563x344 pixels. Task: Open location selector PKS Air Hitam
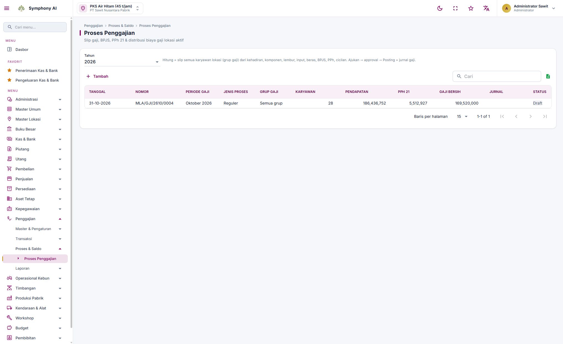[x=110, y=8]
